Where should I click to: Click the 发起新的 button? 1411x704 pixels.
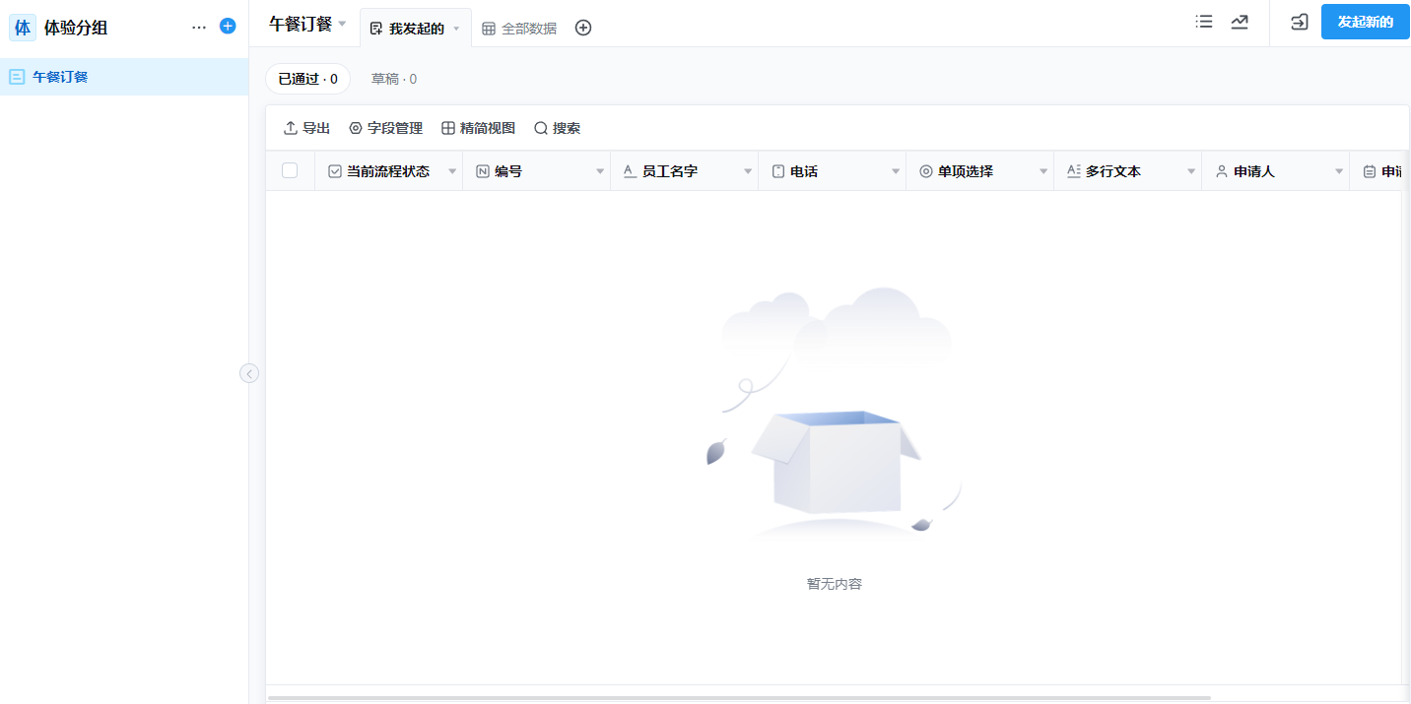(1365, 21)
